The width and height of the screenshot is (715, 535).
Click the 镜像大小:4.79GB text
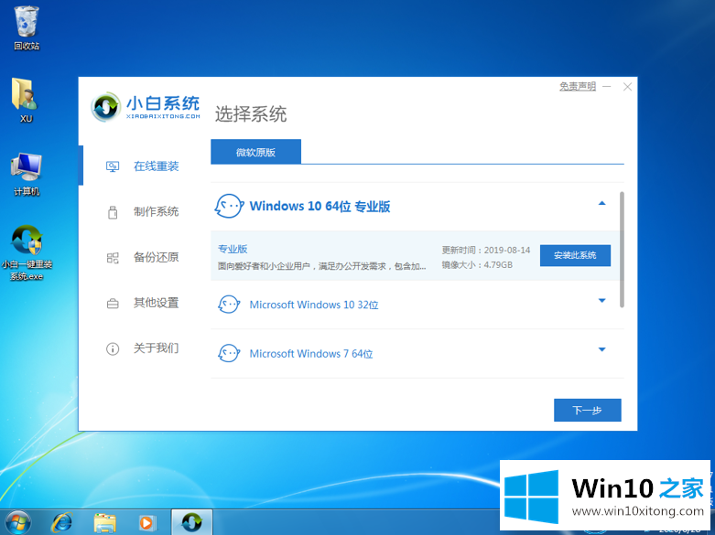tap(477, 265)
